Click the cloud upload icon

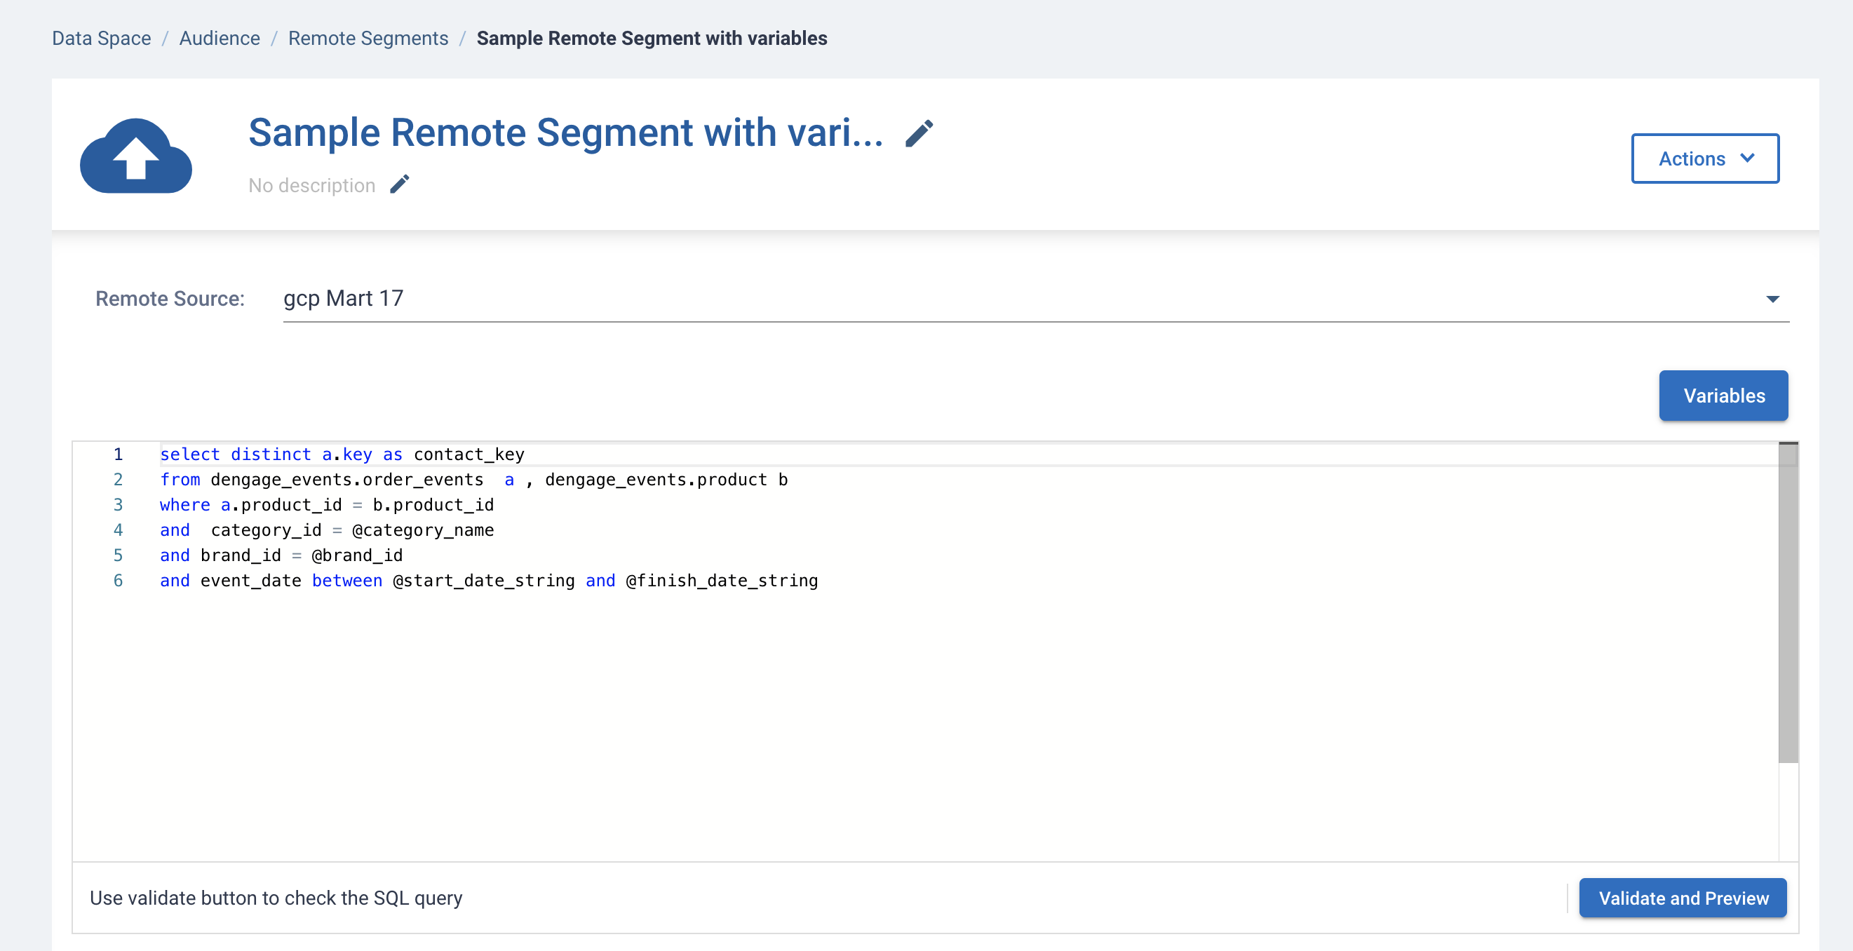point(136,156)
